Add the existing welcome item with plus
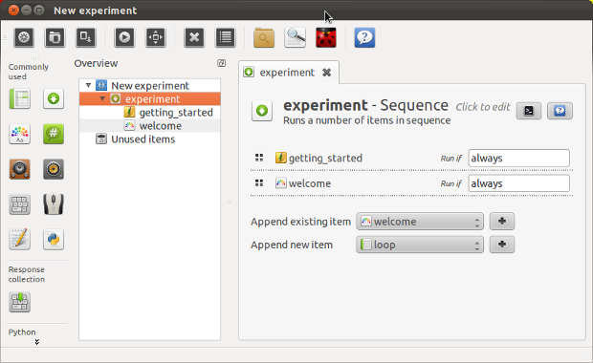 [x=502, y=222]
